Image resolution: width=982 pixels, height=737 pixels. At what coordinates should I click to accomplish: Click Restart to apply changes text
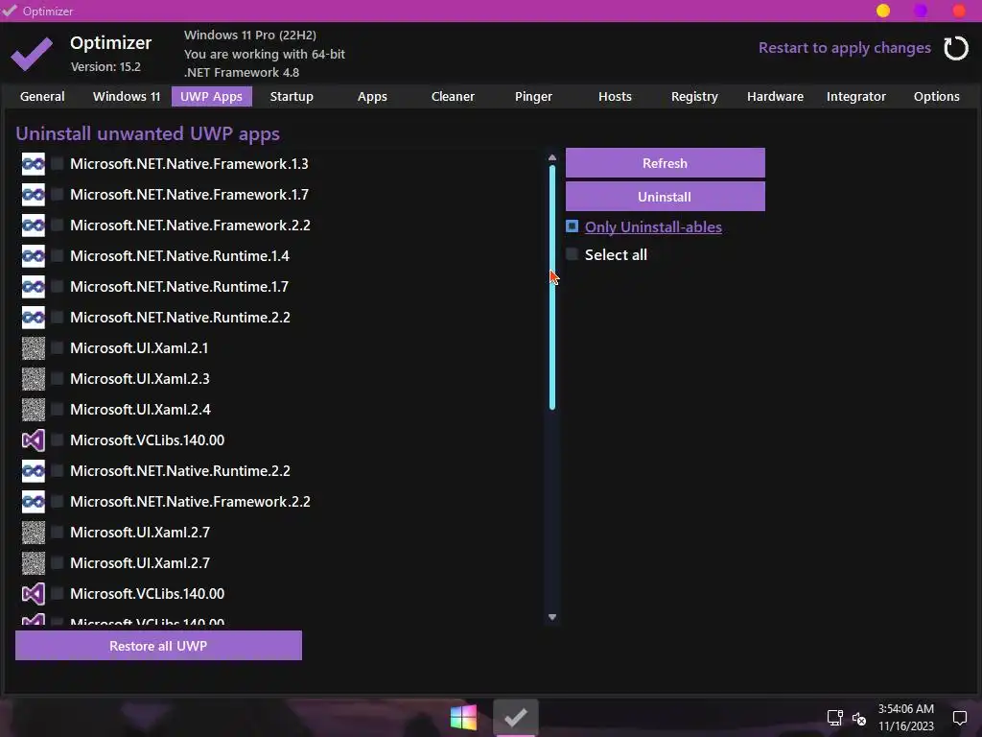point(844,48)
